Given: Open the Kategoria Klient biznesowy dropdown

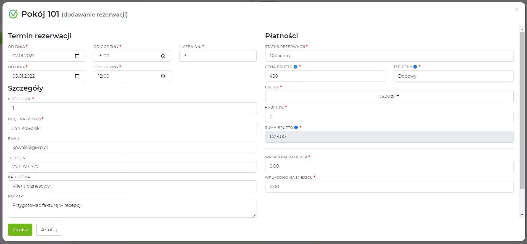Looking at the screenshot, I should point(132,186).
